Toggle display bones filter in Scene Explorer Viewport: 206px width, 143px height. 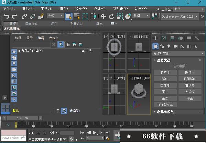14,99
